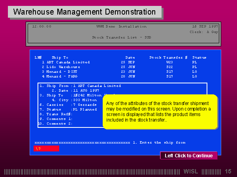Click the yellow help note box
Screen dimensions: 237x177
160,112
